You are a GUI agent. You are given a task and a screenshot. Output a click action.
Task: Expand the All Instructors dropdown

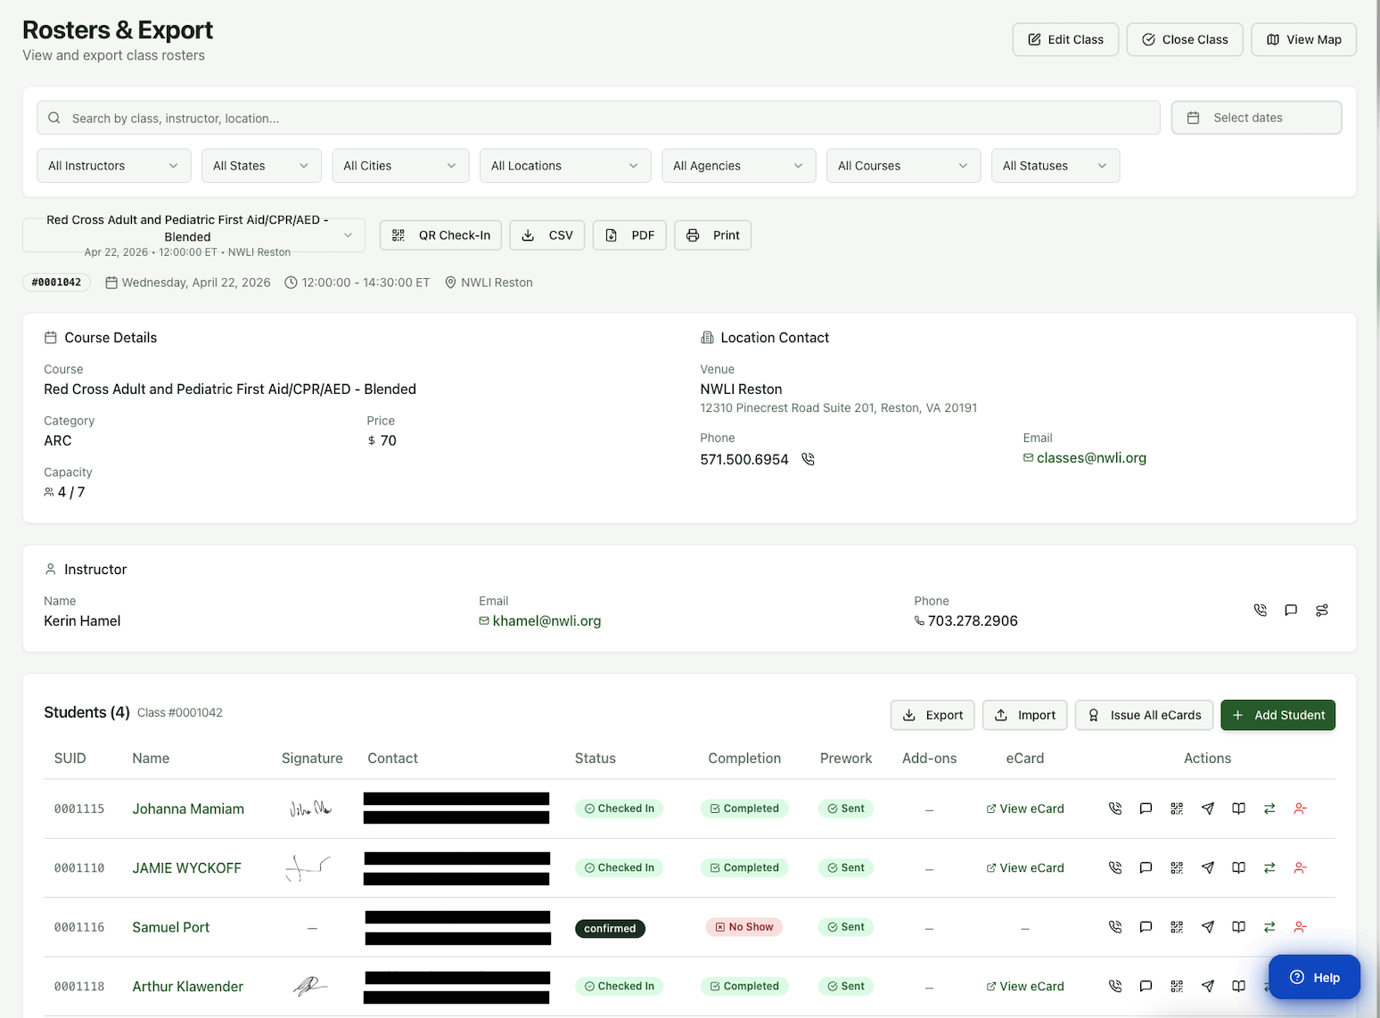[113, 166]
